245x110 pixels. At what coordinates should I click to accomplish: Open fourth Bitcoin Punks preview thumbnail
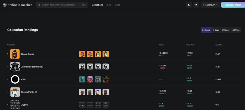[106, 54]
